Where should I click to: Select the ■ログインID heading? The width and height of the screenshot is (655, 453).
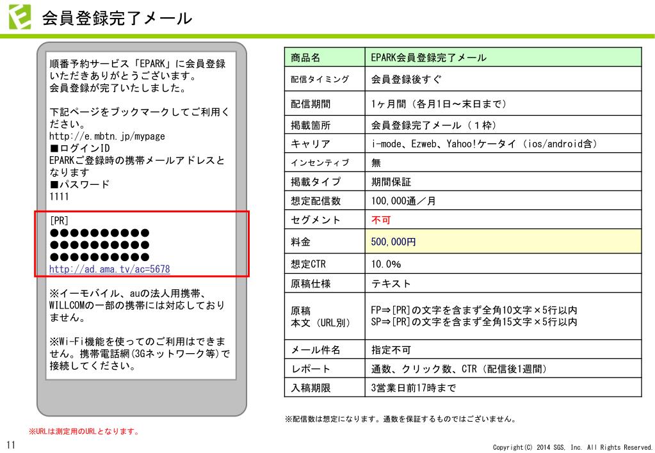click(80, 148)
